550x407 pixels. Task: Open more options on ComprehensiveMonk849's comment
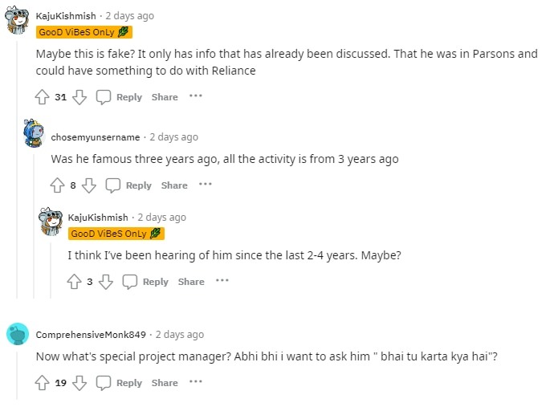tap(196, 382)
